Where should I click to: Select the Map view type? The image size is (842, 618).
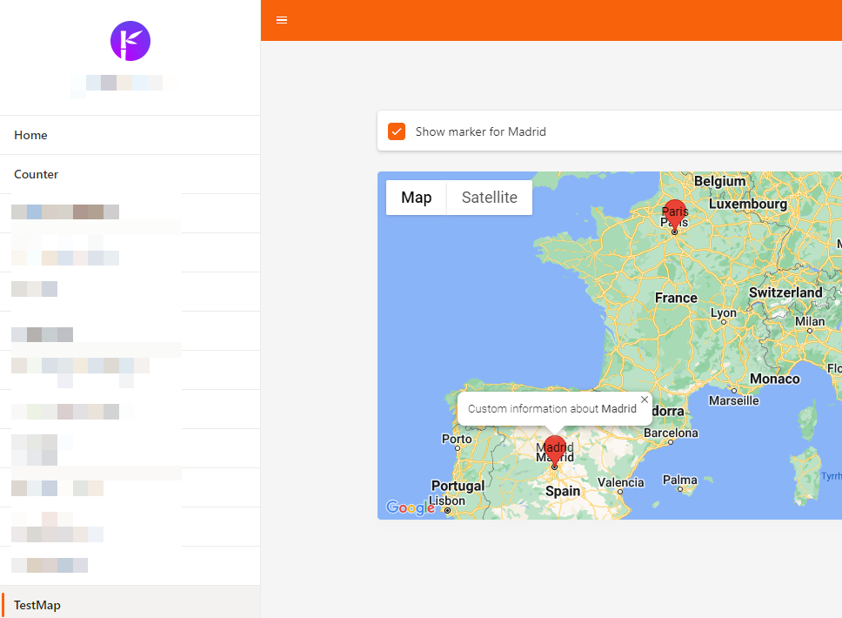(416, 198)
